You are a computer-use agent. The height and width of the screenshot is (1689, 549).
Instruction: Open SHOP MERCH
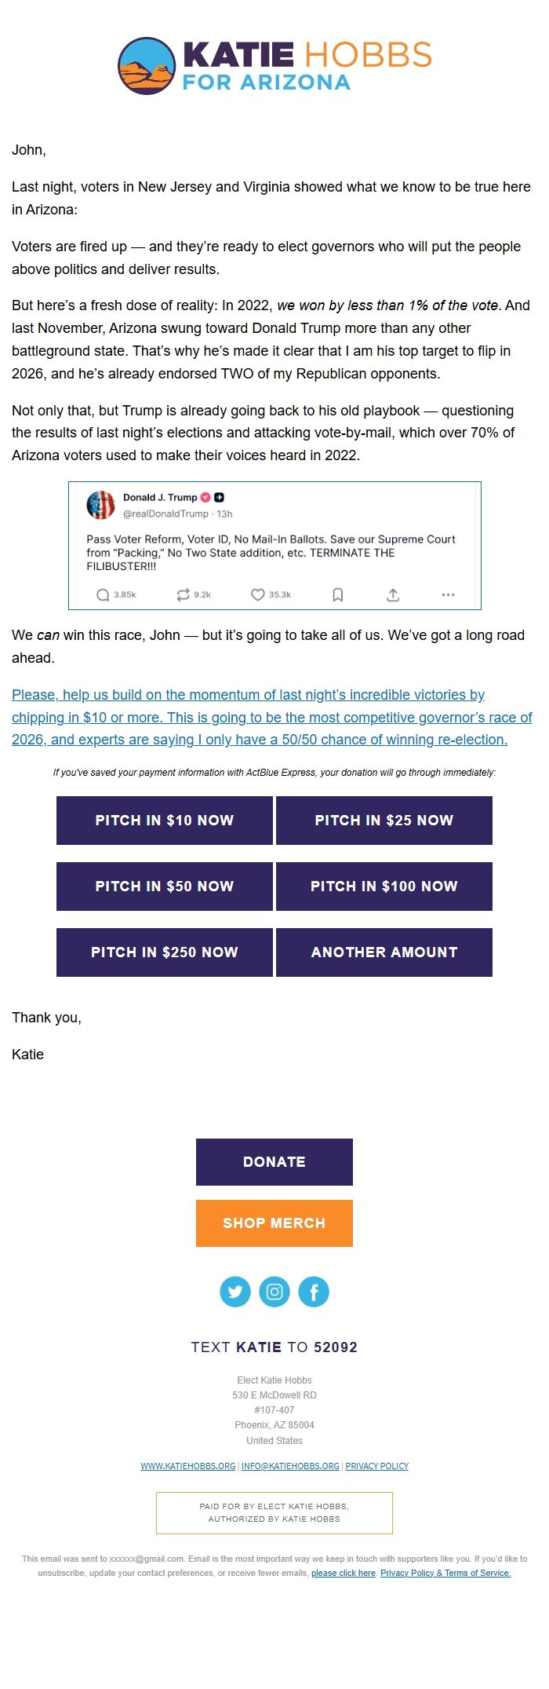point(274,1223)
